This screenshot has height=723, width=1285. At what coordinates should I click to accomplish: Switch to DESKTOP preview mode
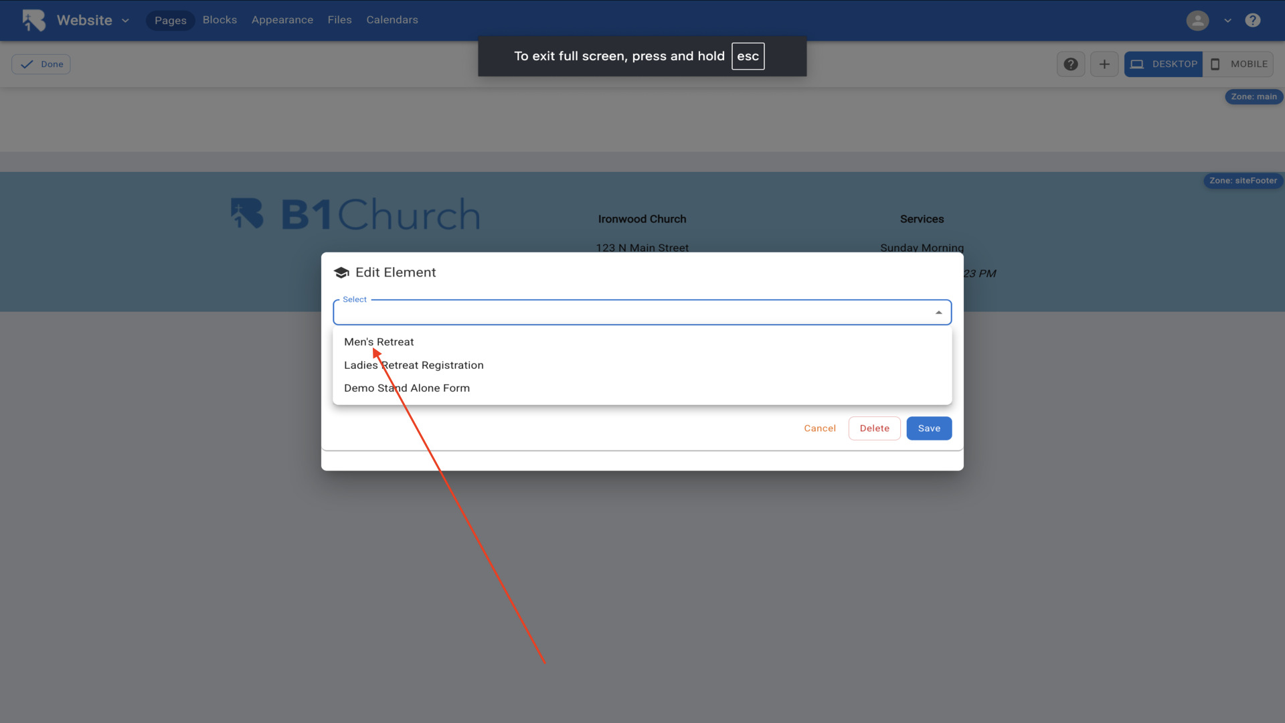point(1163,64)
